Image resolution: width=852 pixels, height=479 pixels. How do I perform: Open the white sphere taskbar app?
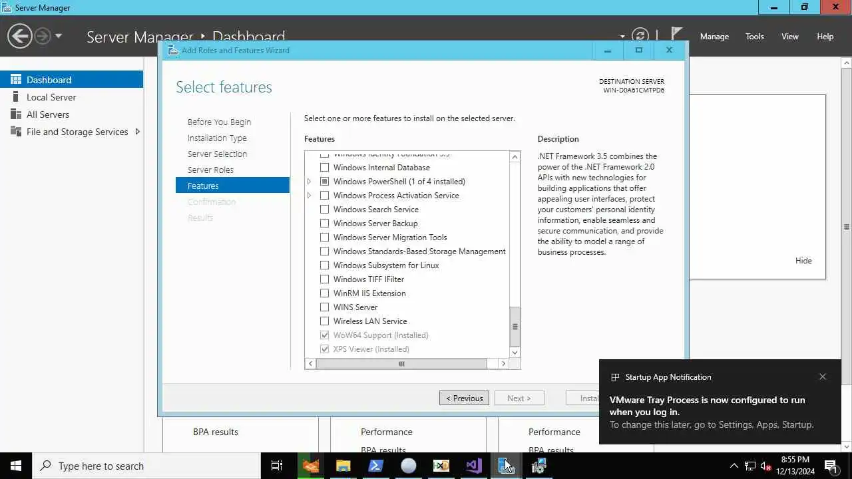(408, 466)
